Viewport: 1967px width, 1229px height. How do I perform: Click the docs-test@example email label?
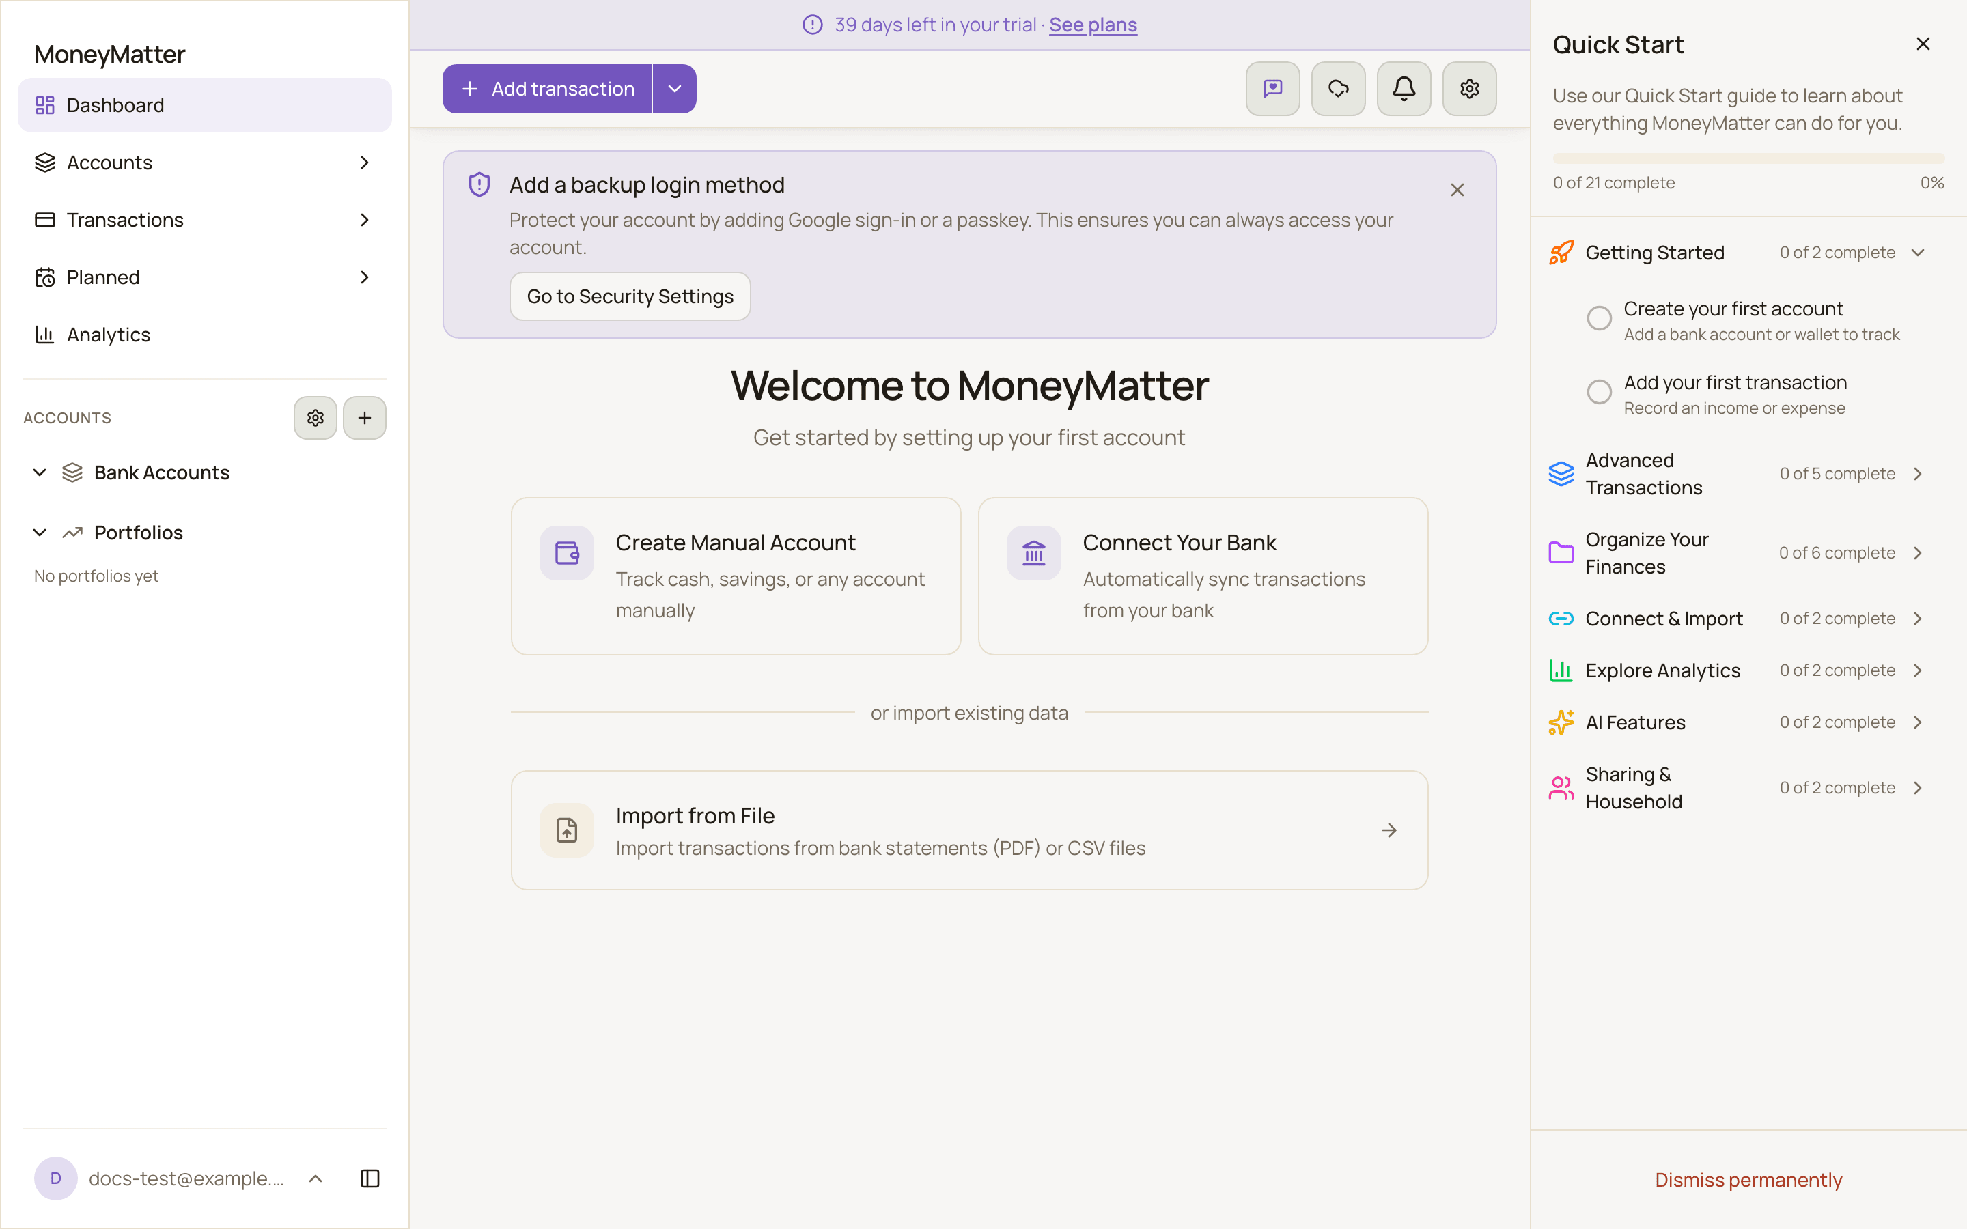(x=186, y=1178)
